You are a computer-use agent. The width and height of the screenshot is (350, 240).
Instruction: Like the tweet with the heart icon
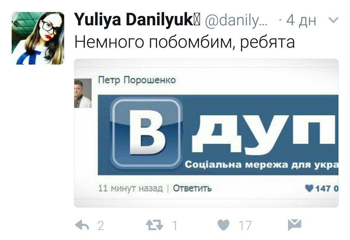tap(223, 225)
